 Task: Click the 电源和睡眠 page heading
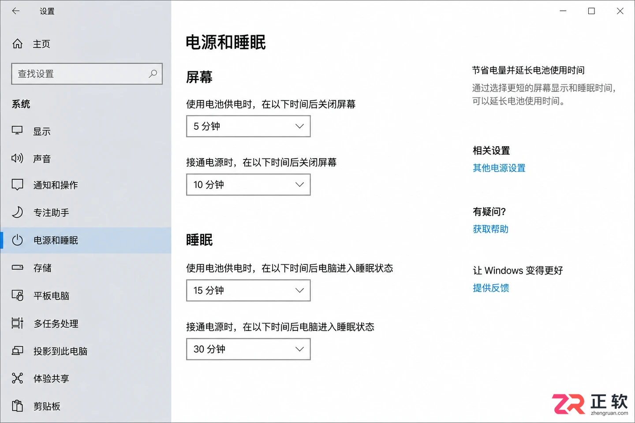(226, 43)
